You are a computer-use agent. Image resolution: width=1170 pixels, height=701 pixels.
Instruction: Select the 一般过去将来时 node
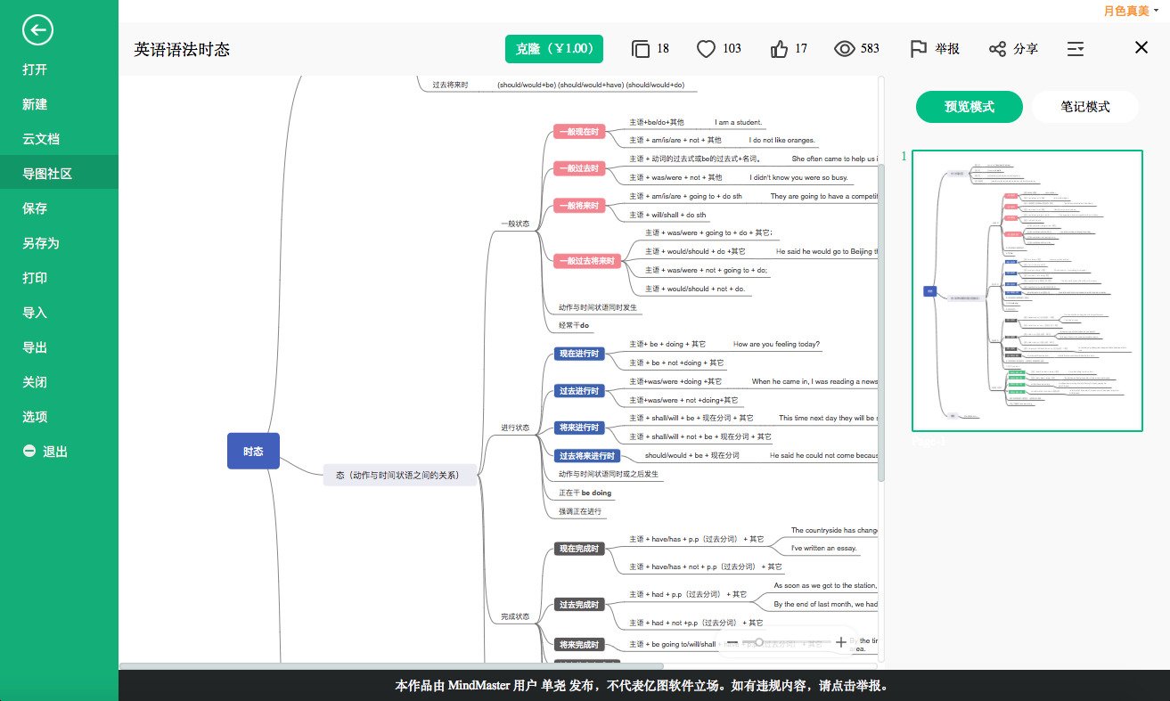click(587, 261)
